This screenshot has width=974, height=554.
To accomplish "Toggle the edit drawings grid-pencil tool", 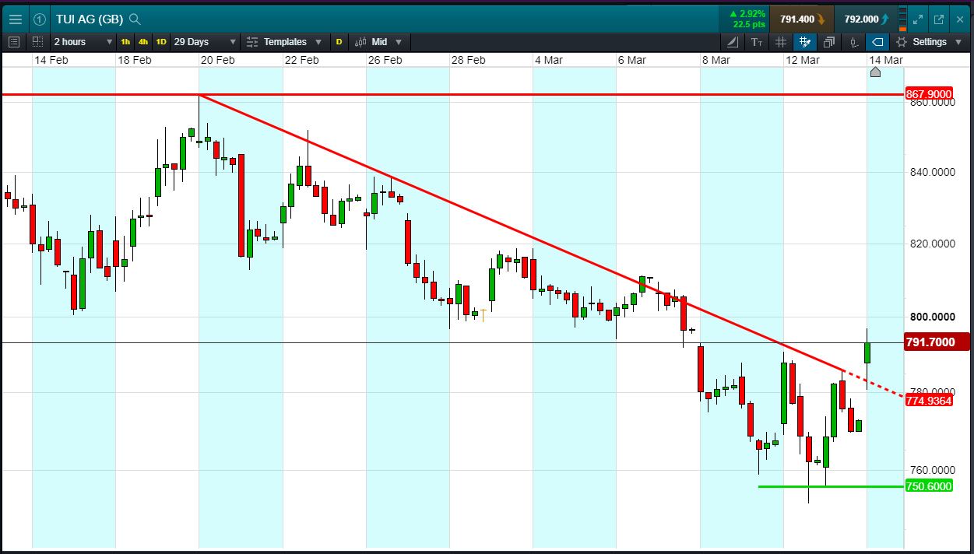I will tap(805, 42).
